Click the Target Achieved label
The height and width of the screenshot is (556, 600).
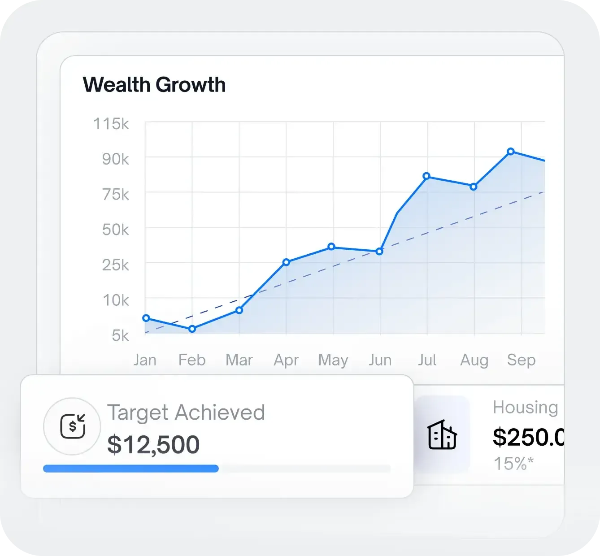pos(186,413)
